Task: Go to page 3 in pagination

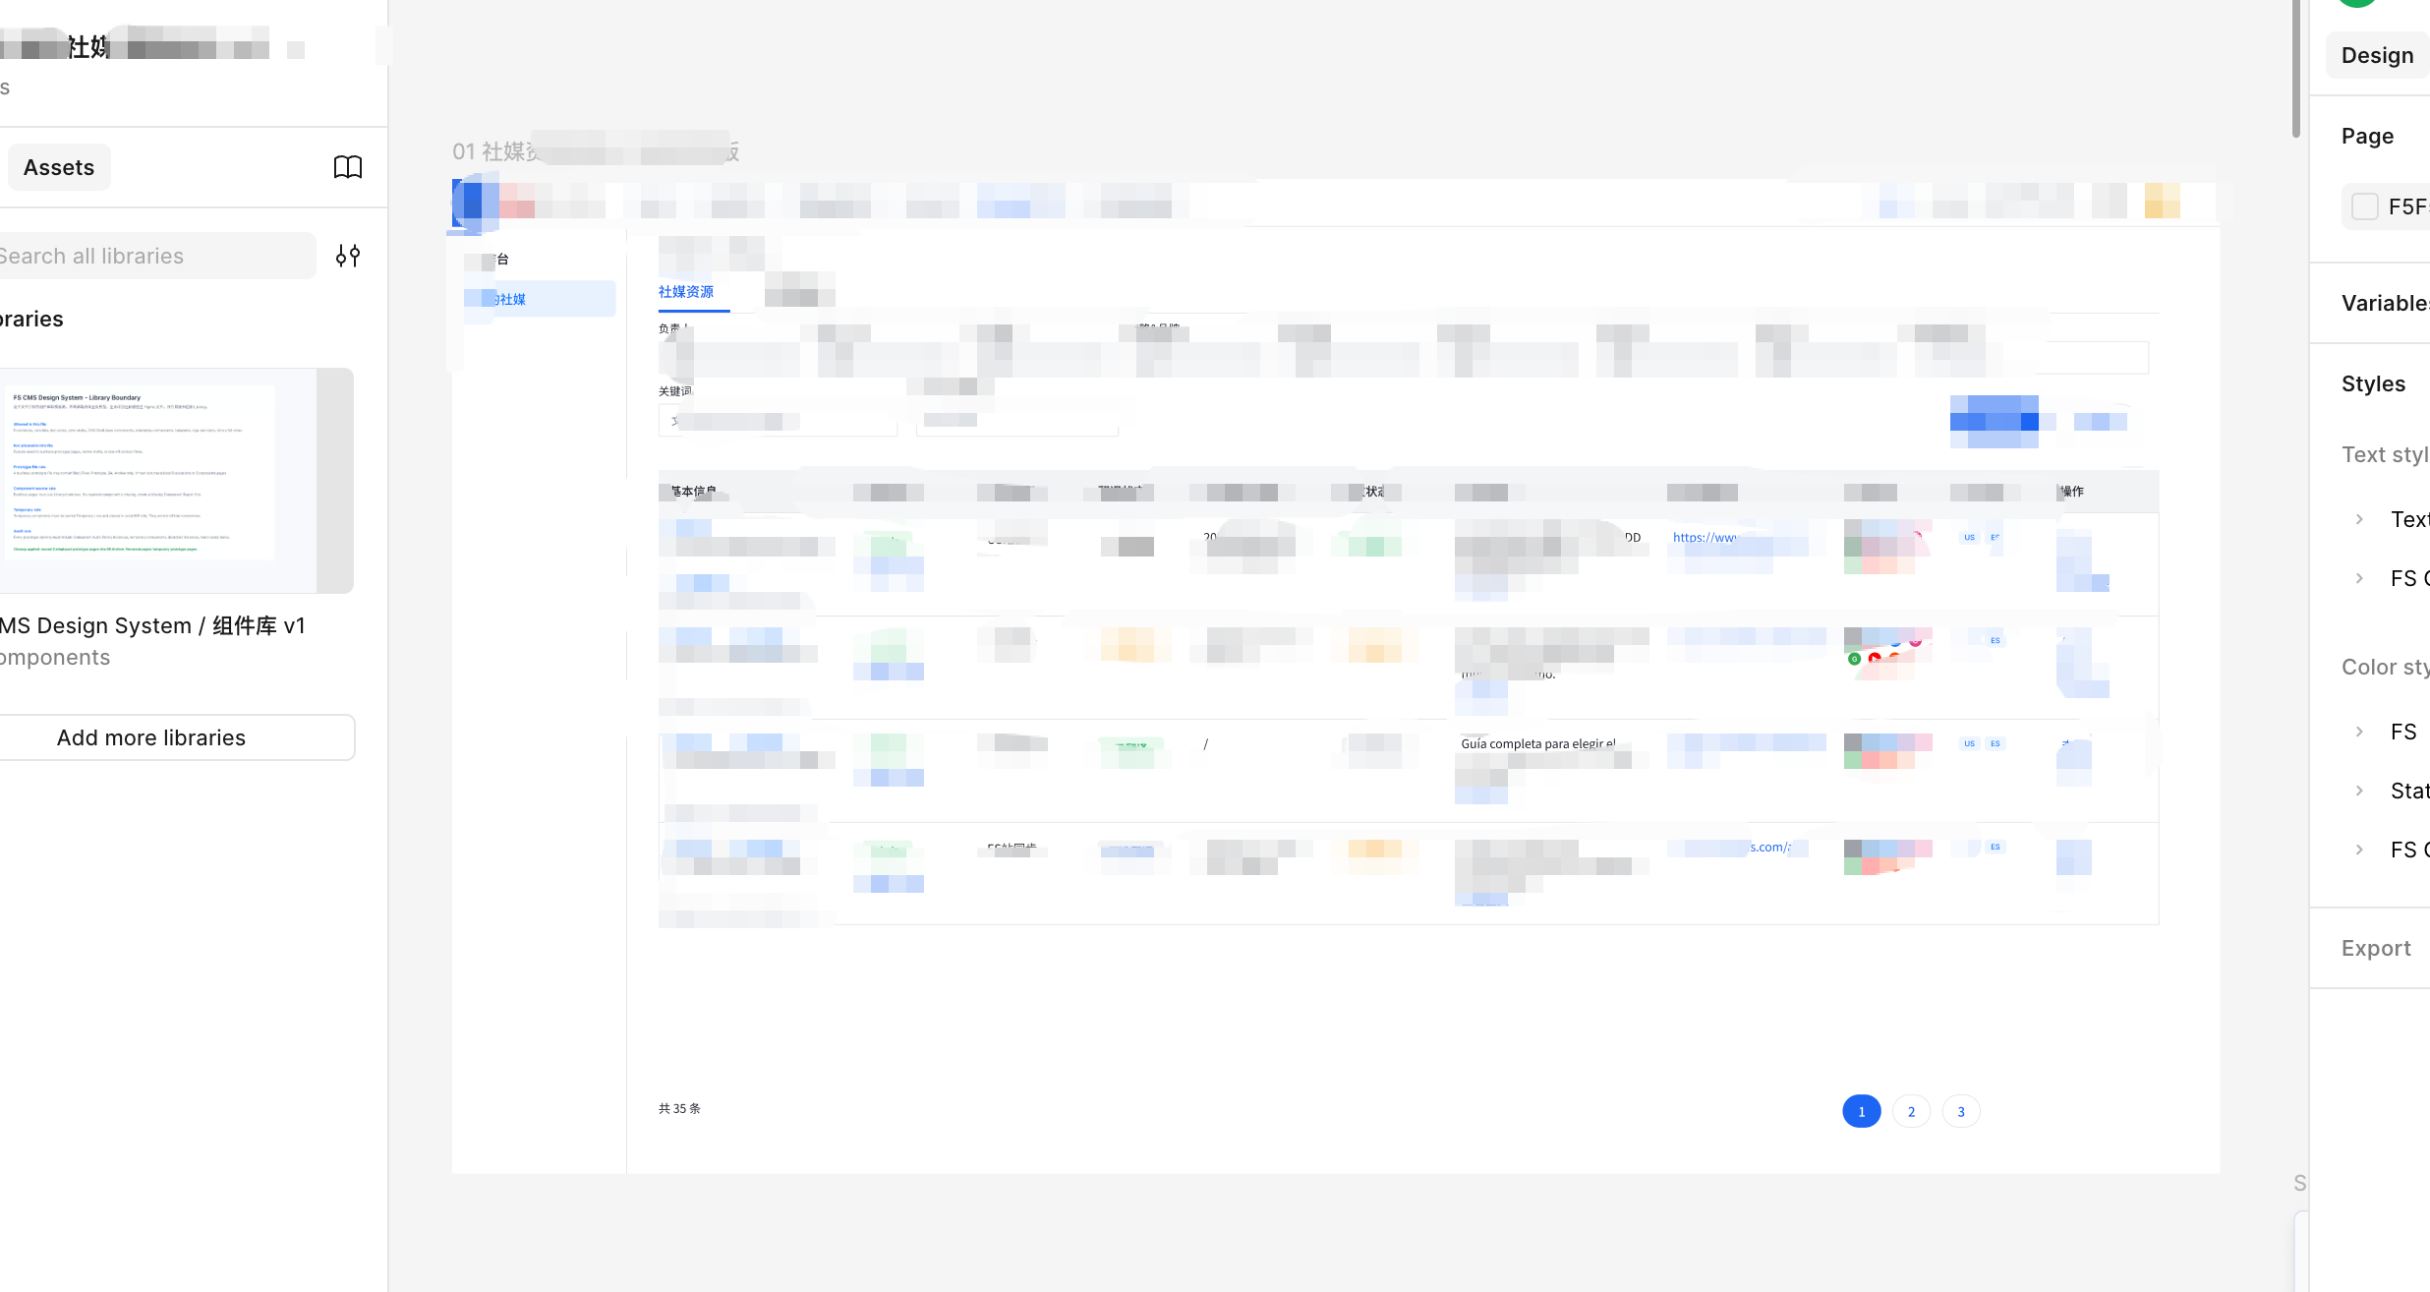Action: point(1961,1111)
